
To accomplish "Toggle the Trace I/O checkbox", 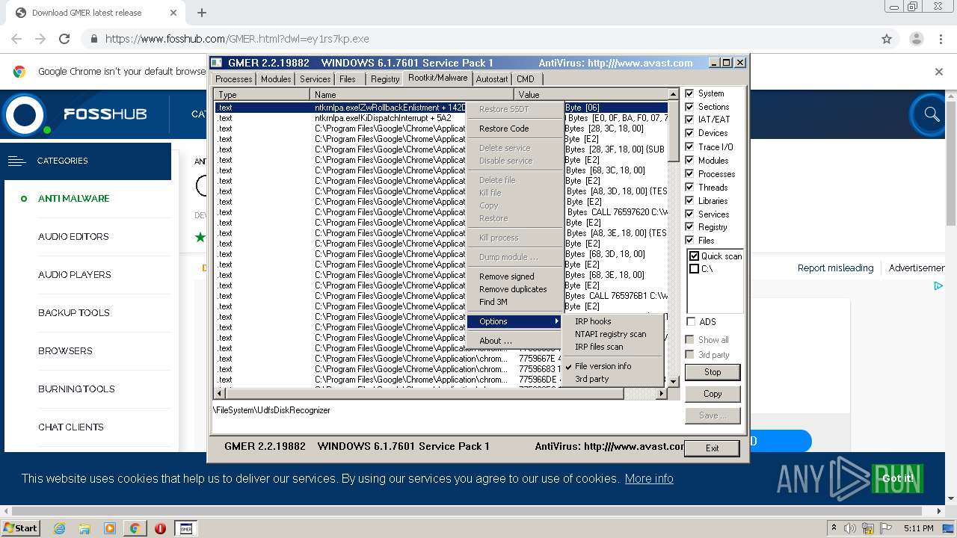I will (x=690, y=146).
